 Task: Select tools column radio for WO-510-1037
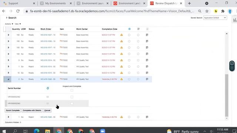pos(138,54)
